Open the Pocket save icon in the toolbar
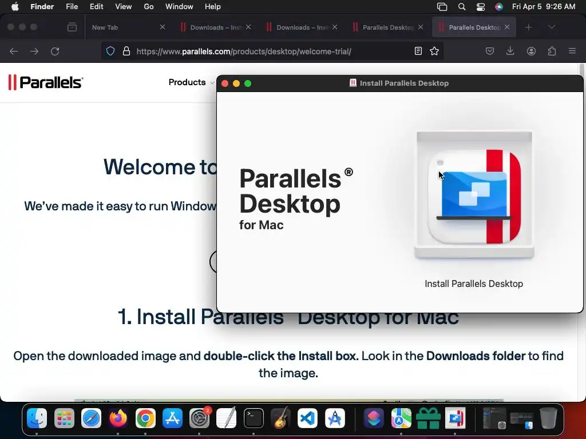The height and width of the screenshot is (439, 586). click(490, 51)
